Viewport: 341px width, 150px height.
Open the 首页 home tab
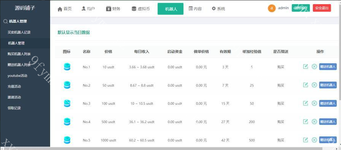click(65, 9)
